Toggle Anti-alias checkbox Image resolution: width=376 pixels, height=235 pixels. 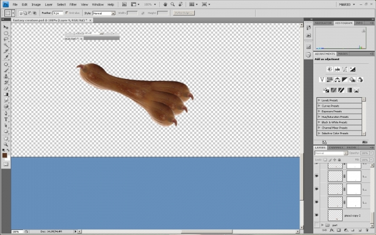(x=67, y=13)
